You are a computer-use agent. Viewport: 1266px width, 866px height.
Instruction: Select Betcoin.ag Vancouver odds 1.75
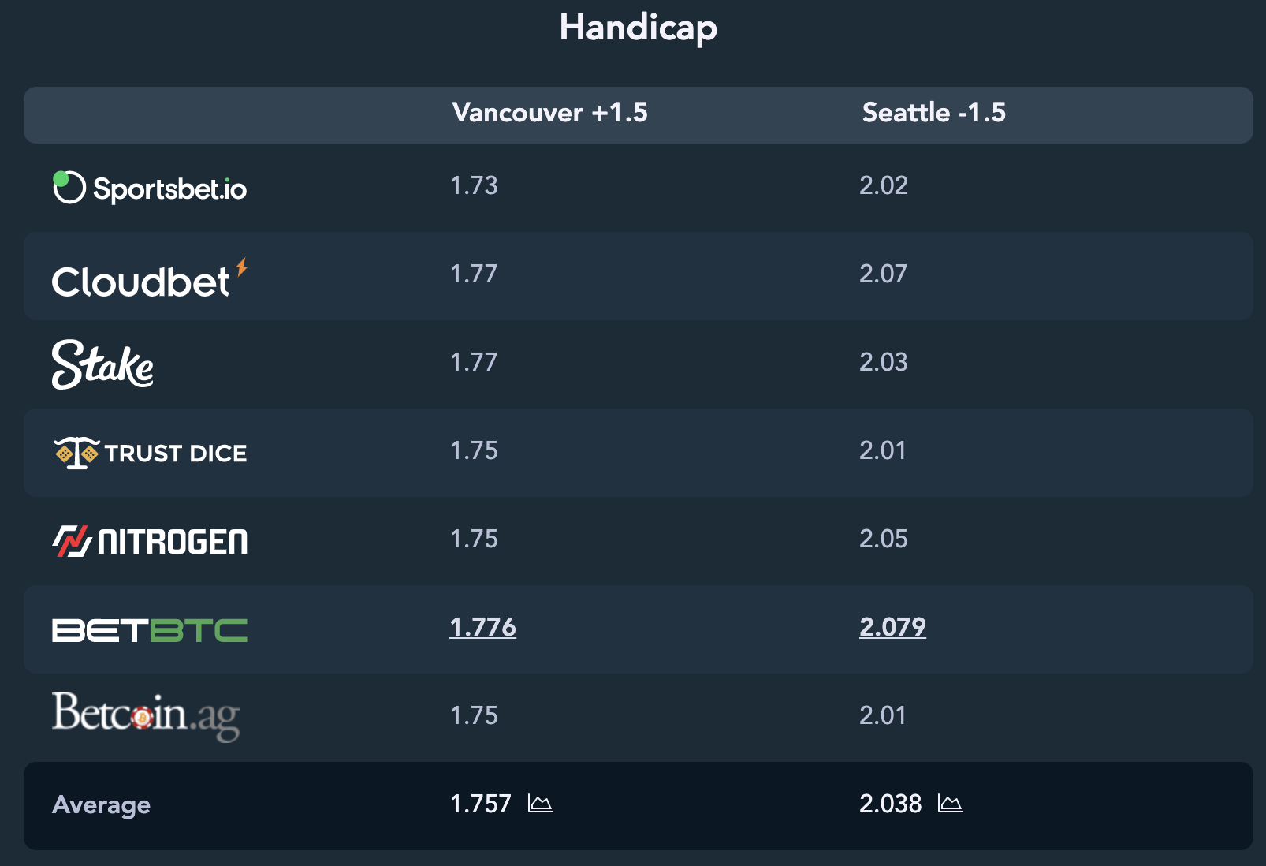pyautogui.click(x=474, y=715)
